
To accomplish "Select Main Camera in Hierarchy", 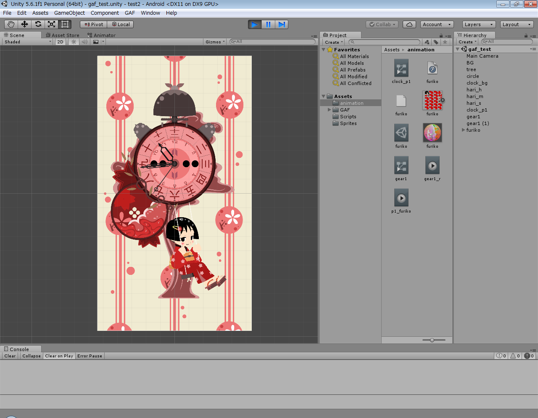I will tap(482, 56).
